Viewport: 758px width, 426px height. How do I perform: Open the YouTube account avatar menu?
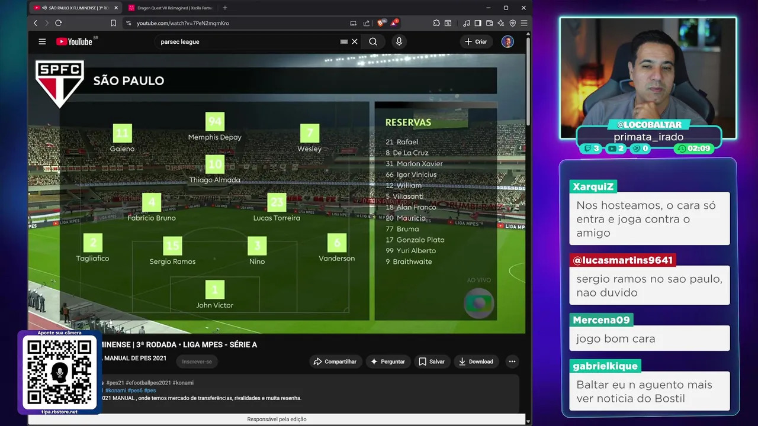[508, 41]
